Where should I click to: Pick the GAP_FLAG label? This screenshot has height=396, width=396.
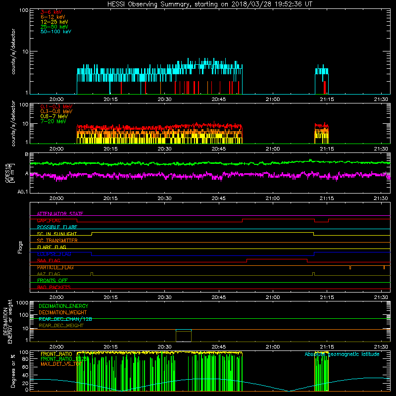49,220
